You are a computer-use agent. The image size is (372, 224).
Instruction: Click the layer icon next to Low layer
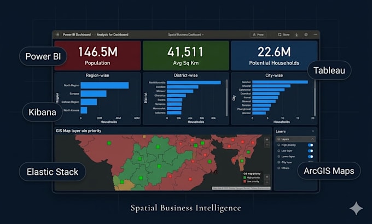click(x=279, y=151)
